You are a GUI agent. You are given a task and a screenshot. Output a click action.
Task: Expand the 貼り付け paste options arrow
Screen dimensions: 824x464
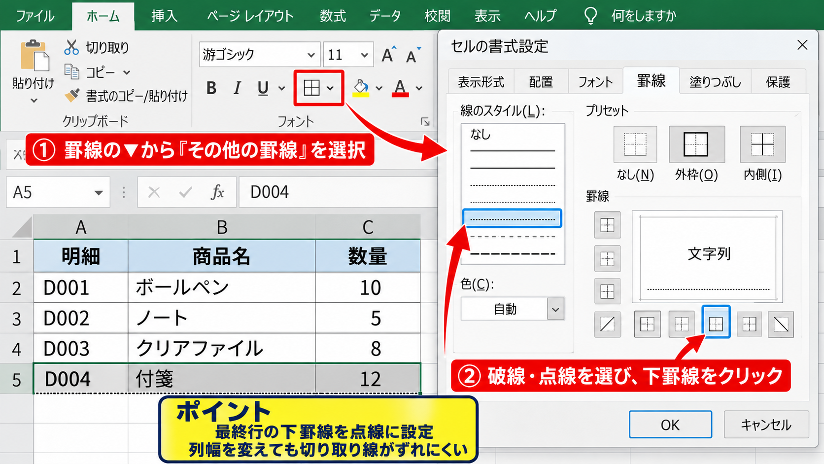34,101
